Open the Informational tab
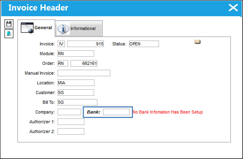Viewport: 243px width, 159px height. click(x=79, y=28)
